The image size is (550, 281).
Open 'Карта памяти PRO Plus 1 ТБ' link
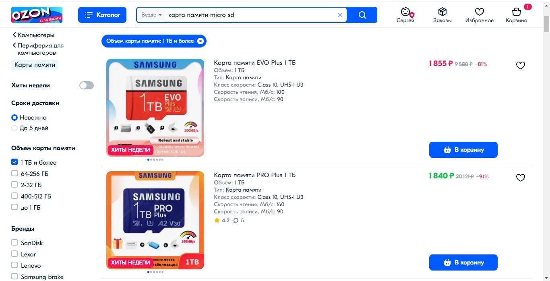coord(254,175)
